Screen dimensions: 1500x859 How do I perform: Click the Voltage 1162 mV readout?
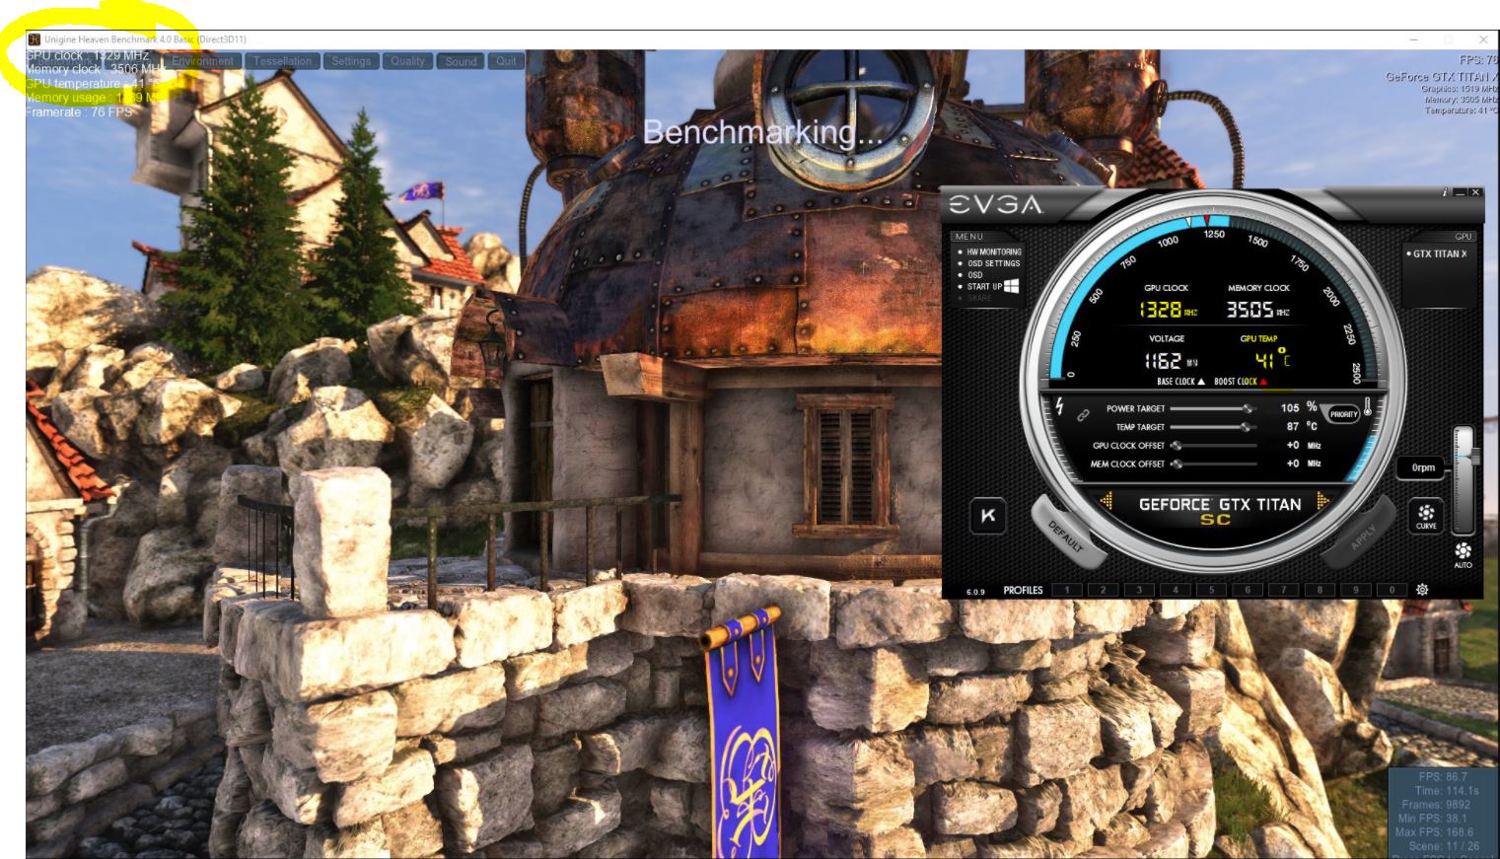[1172, 361]
